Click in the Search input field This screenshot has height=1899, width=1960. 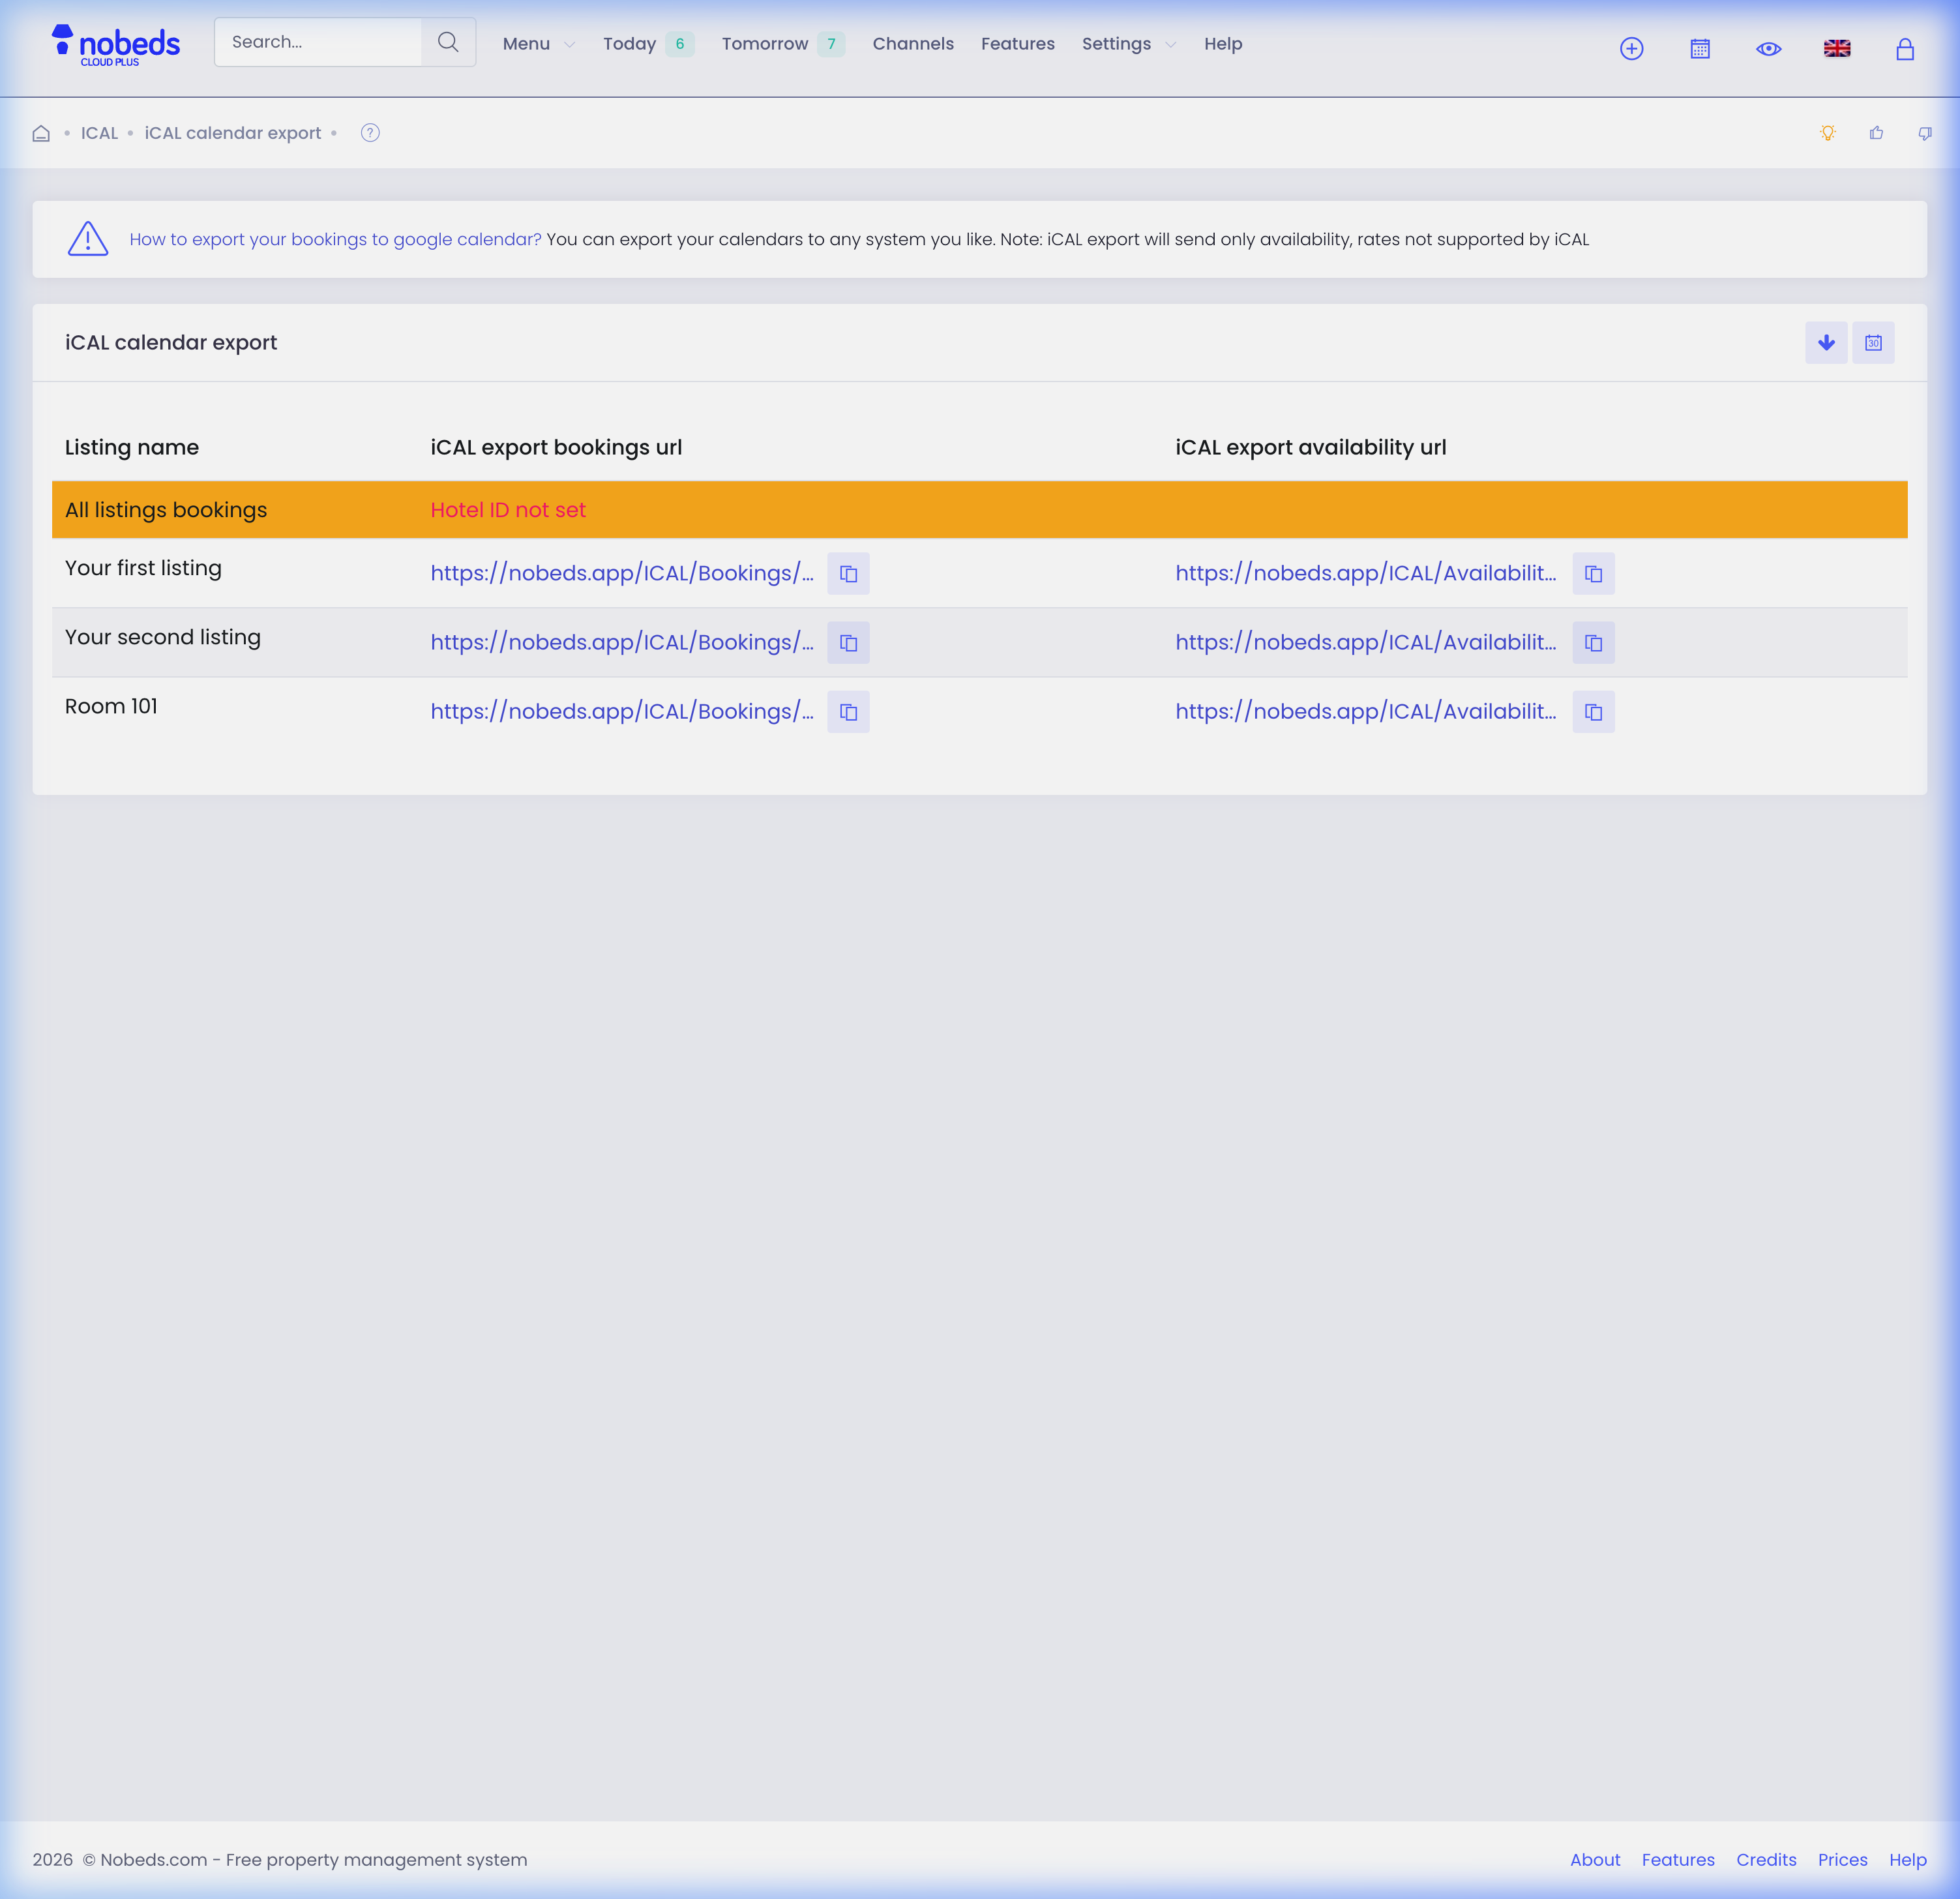[x=318, y=42]
